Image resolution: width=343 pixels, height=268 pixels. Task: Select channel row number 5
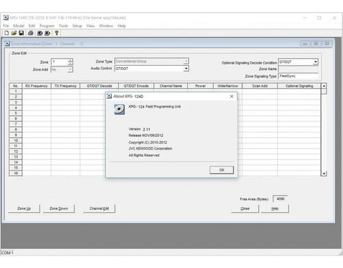(x=16, y=113)
